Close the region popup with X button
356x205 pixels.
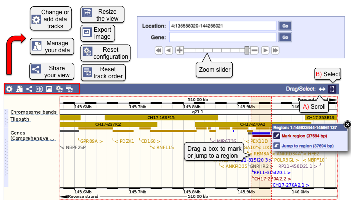coord(348,124)
